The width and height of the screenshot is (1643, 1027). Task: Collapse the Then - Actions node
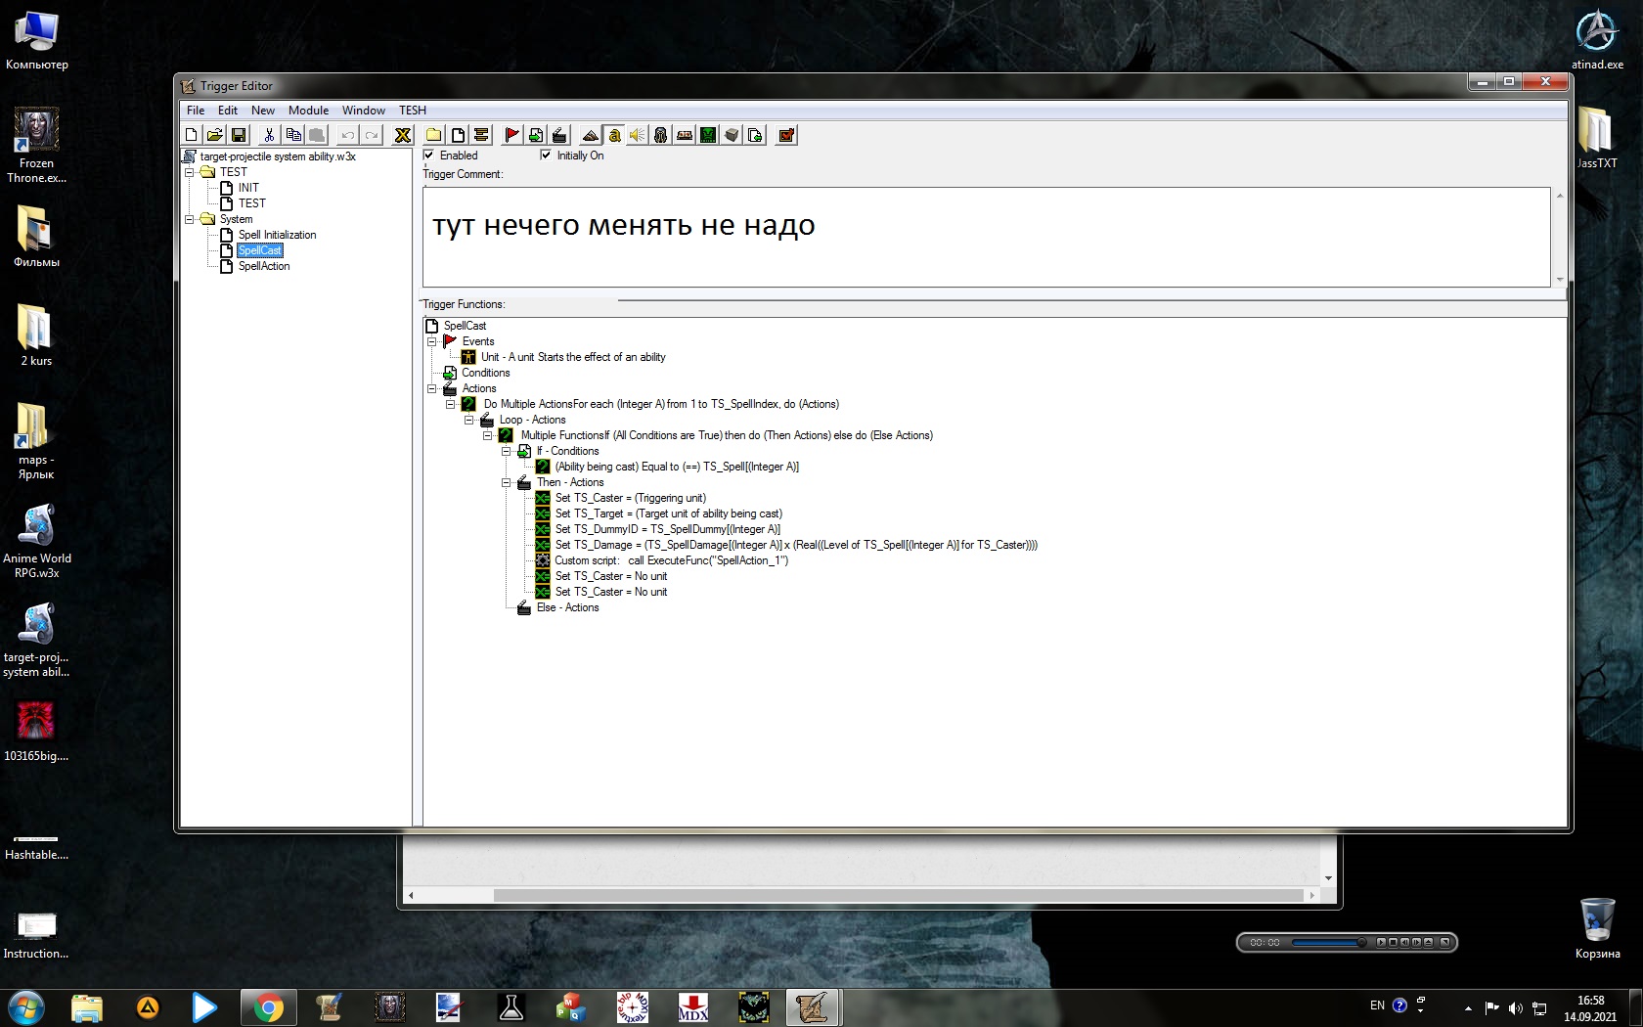[506, 482]
